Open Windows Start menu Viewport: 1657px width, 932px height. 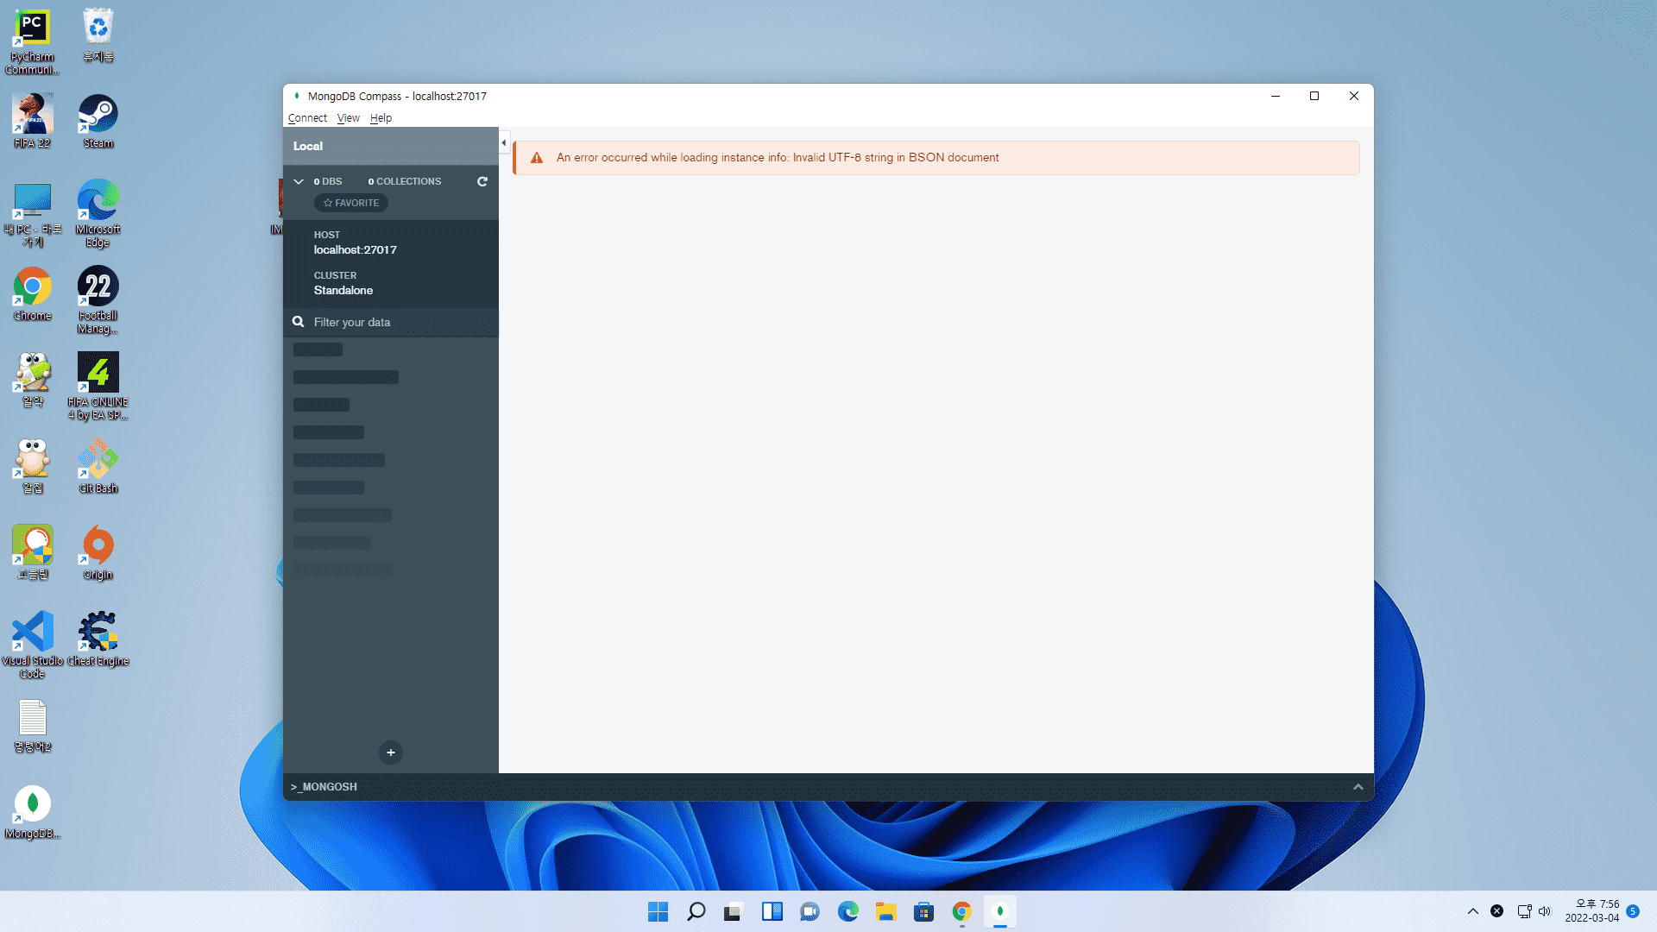[658, 912]
